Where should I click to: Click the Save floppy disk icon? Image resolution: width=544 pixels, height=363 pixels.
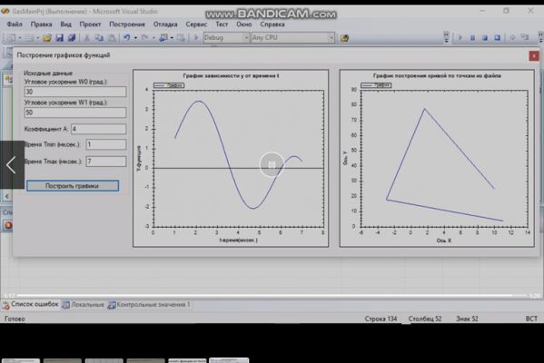[x=59, y=38]
